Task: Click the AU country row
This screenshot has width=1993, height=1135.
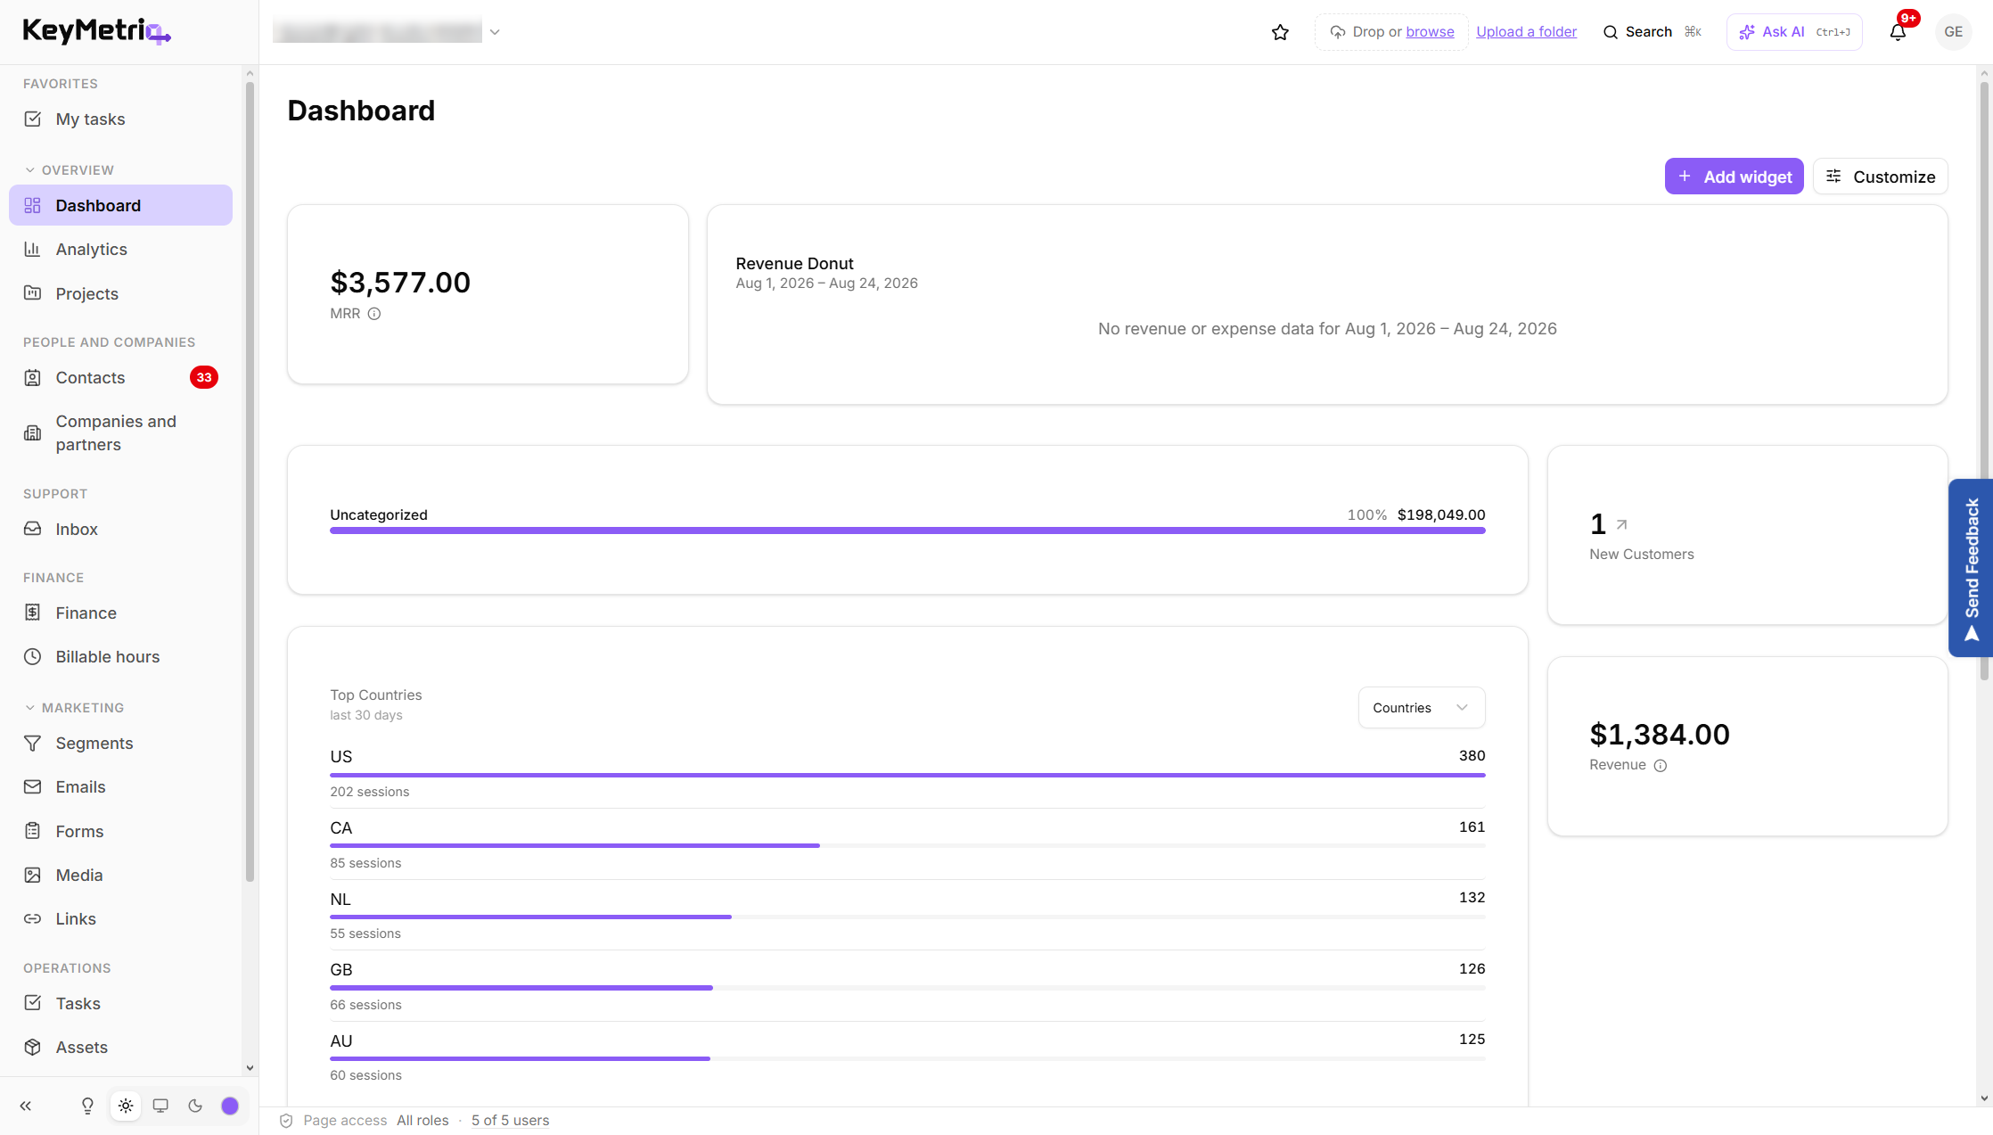Action: [x=907, y=1057]
